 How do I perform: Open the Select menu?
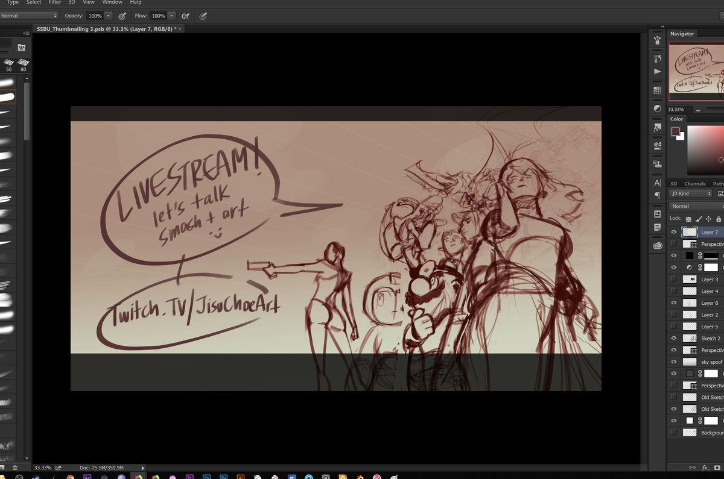34,2
